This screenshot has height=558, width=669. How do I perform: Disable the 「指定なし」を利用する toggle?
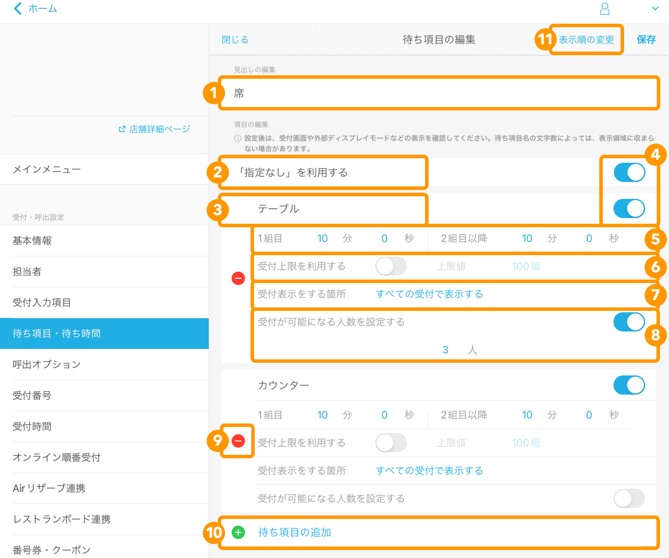click(x=629, y=172)
